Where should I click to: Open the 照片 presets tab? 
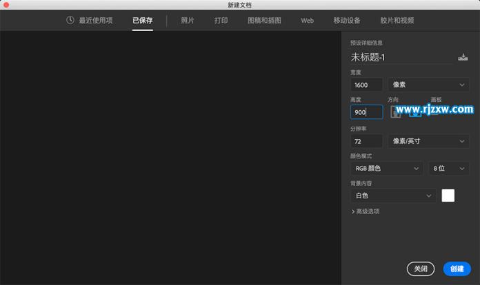[188, 21]
